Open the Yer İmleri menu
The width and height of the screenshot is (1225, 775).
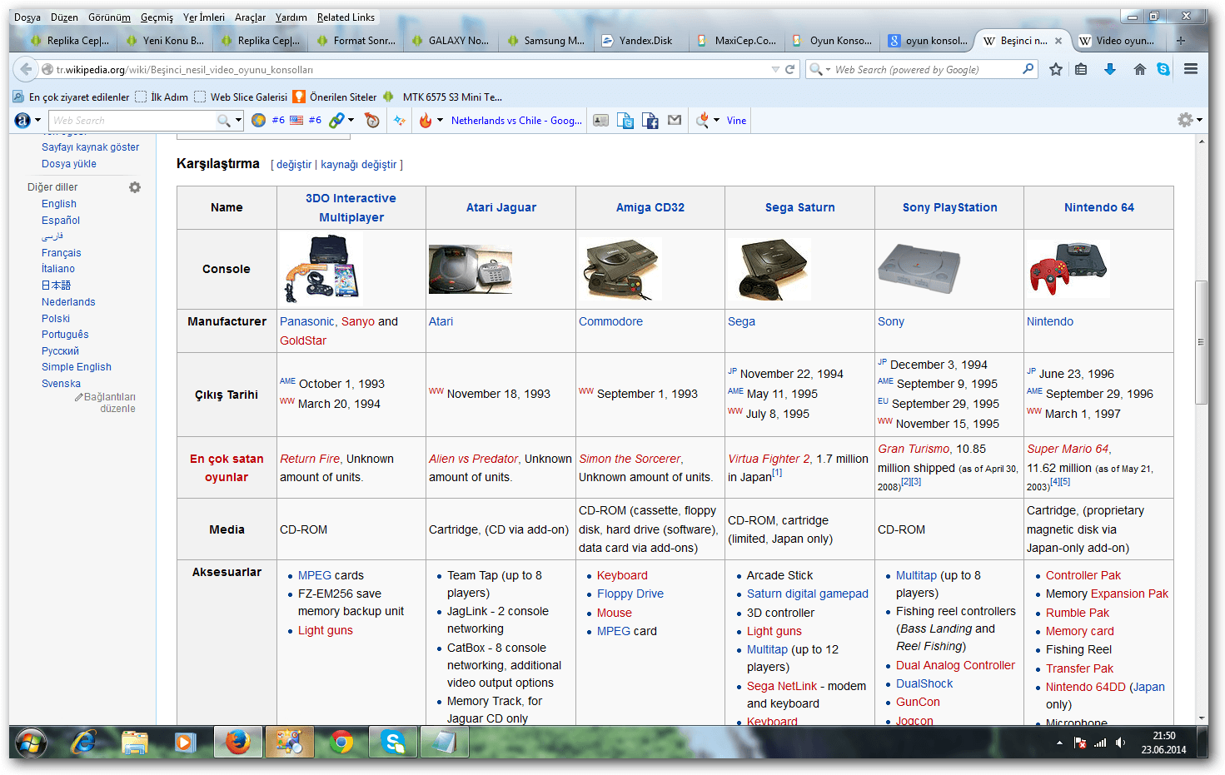click(x=203, y=17)
